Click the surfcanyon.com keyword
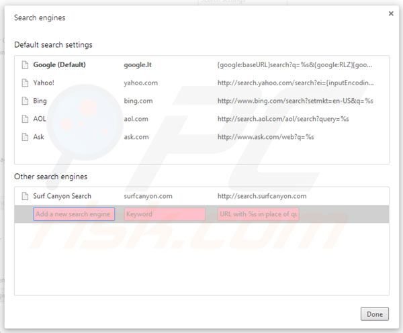 click(148, 196)
